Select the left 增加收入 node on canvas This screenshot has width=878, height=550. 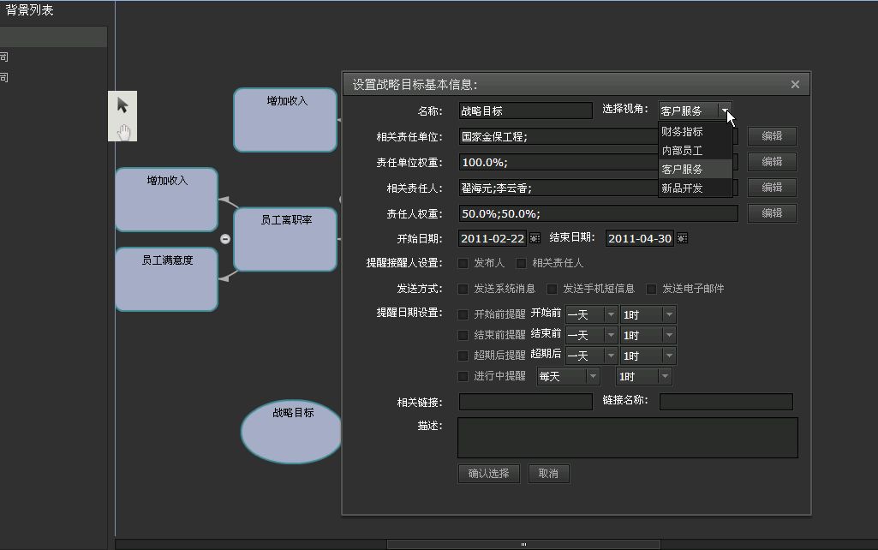click(166, 200)
